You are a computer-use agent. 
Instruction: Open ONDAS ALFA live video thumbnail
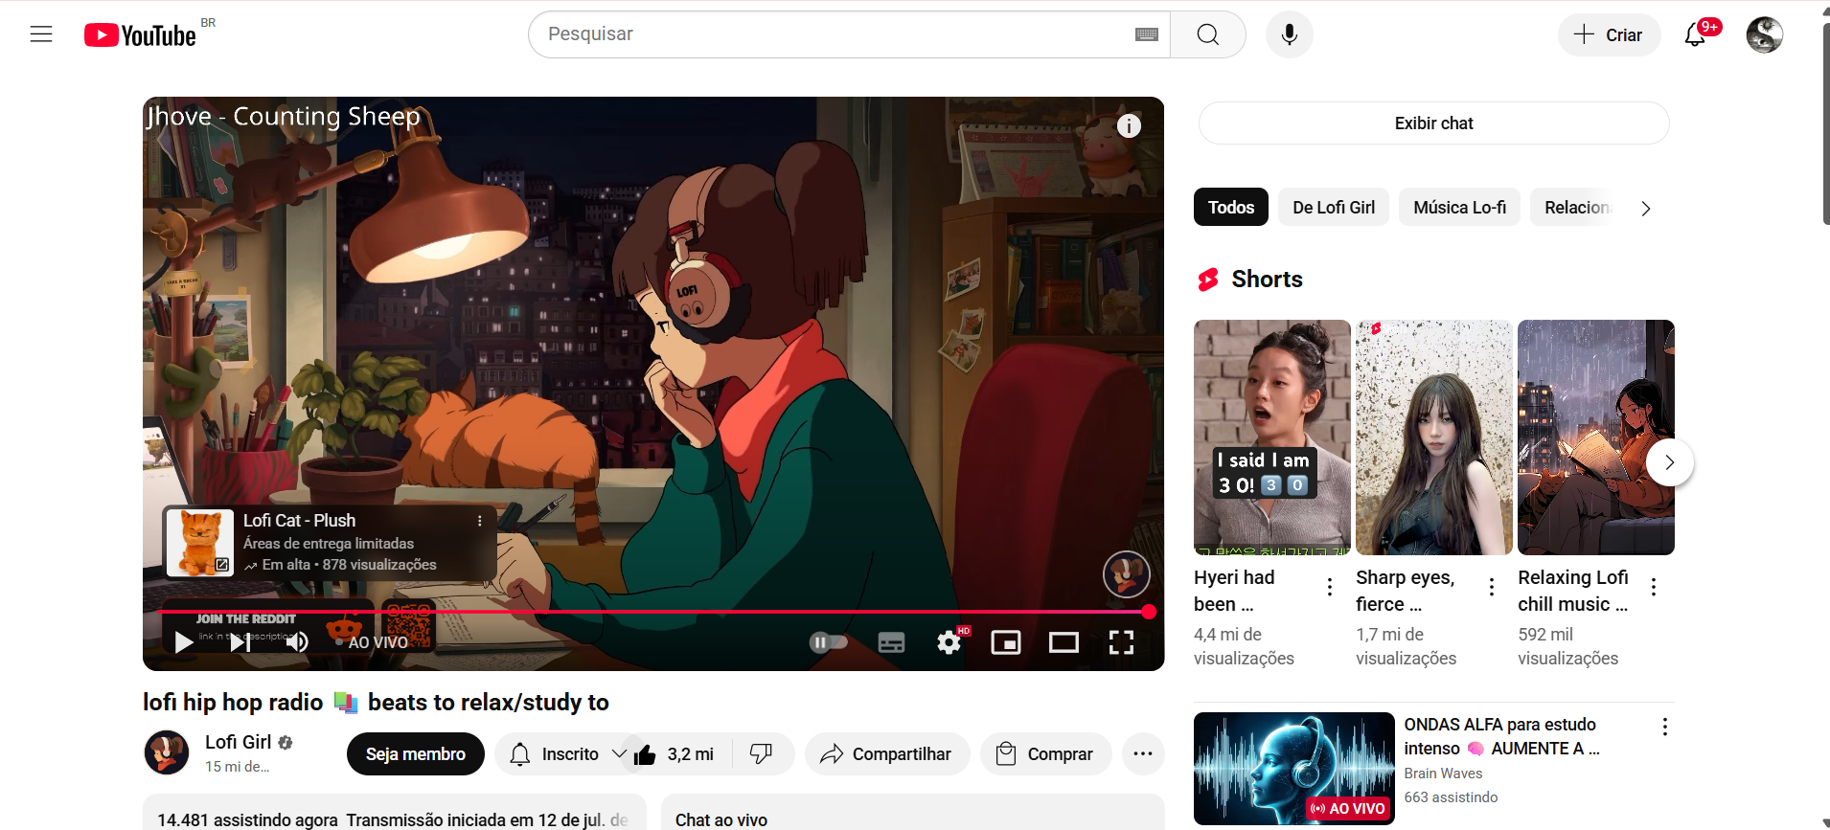[x=1293, y=769]
